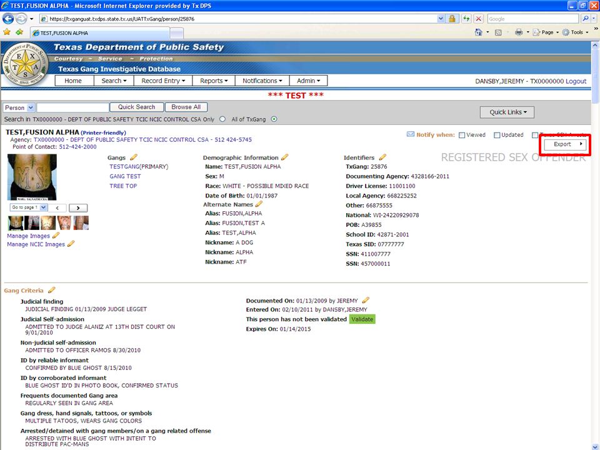The height and width of the screenshot is (450, 600).
Task: Open the Notifications menu
Action: [x=262, y=81]
